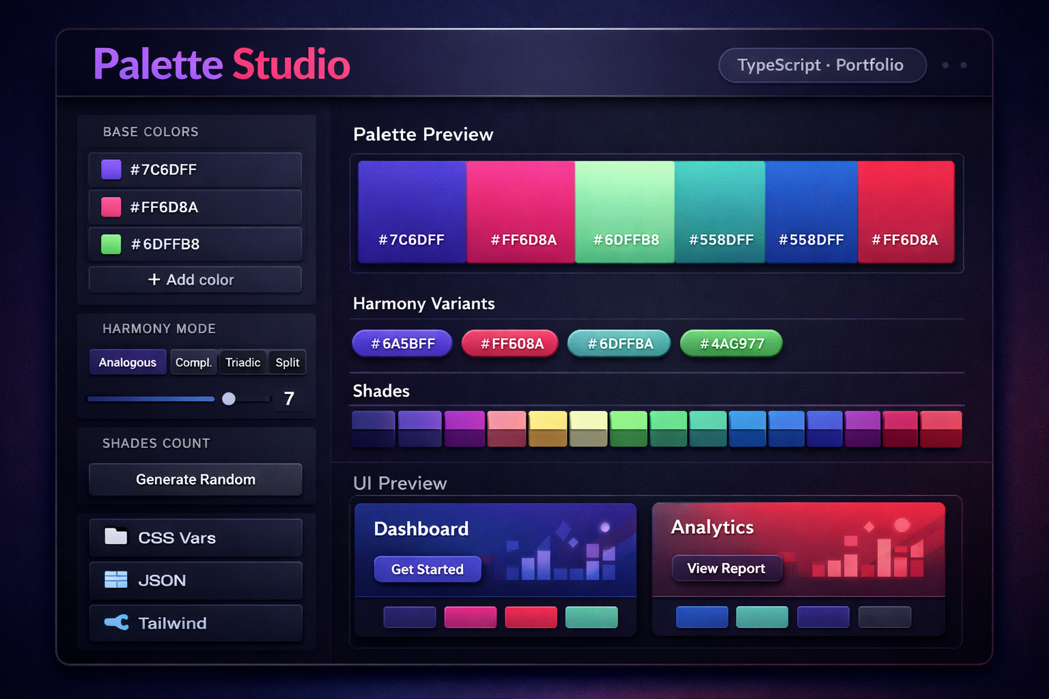The height and width of the screenshot is (699, 1049).
Task: Click the #4AG977 green harmony variant pill
Action: [731, 343]
